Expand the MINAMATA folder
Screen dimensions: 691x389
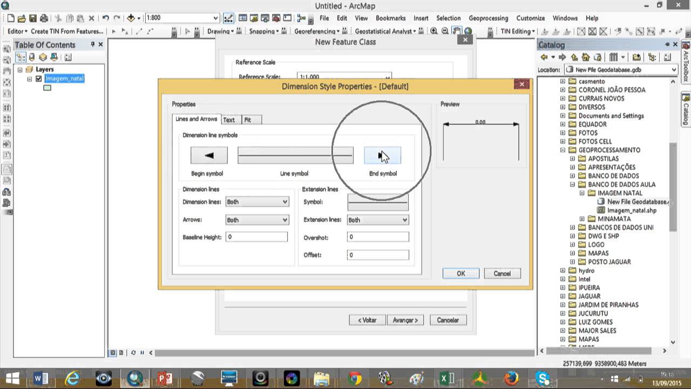(582, 219)
